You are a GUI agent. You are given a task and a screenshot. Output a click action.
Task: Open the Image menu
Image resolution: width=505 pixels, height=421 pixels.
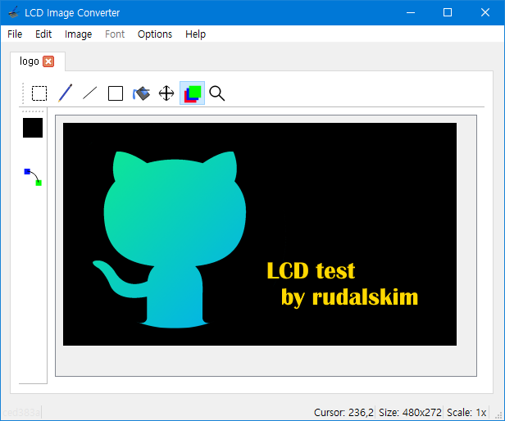point(78,34)
